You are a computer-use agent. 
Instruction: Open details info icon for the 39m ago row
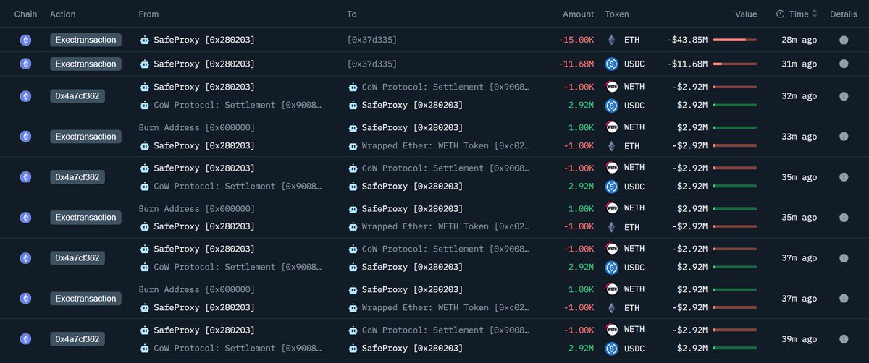point(844,339)
